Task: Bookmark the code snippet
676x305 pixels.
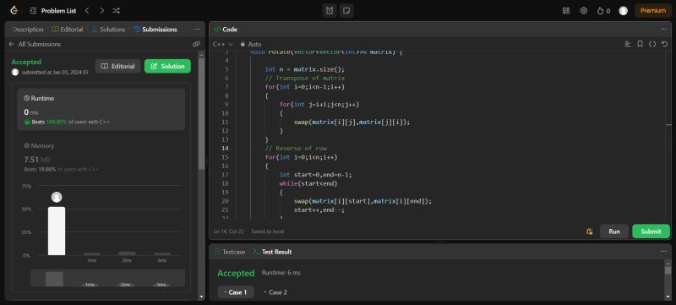Action: tap(641, 44)
